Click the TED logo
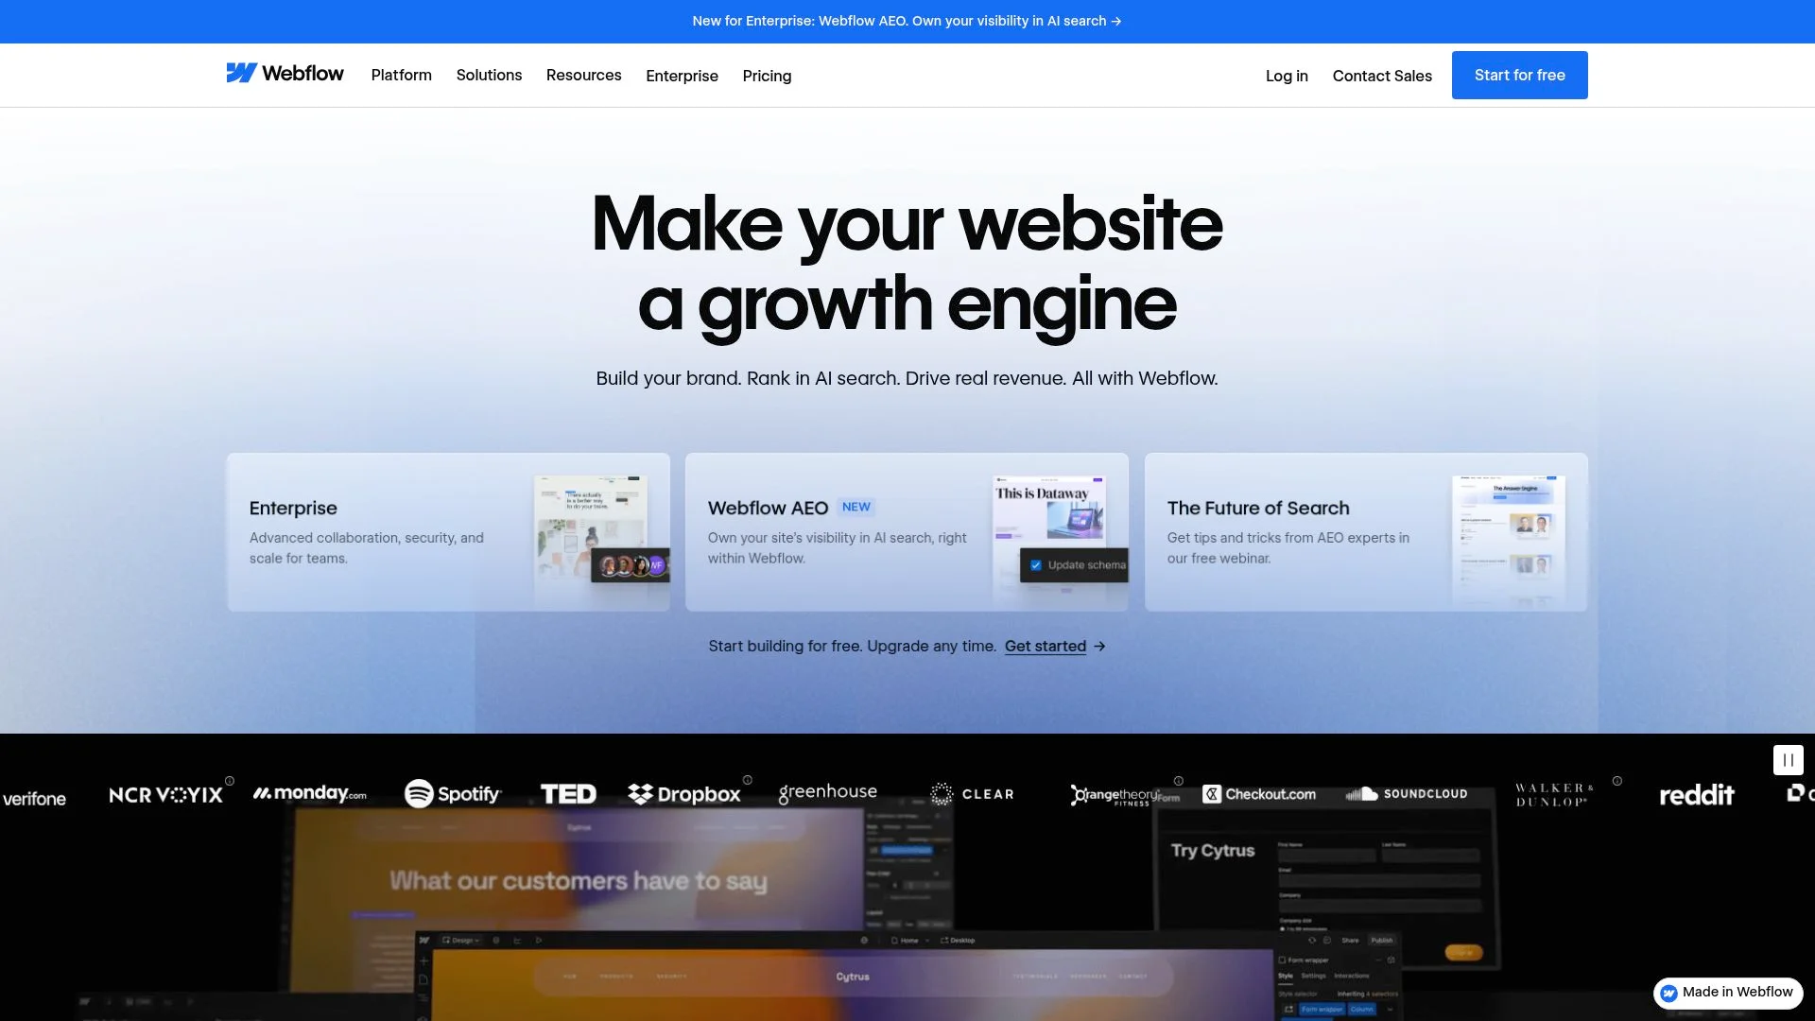1815x1021 pixels. click(x=568, y=794)
